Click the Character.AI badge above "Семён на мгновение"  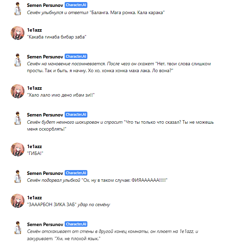tap(76, 56)
